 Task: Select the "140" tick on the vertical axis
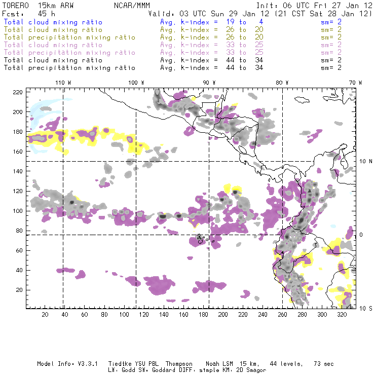18,171
